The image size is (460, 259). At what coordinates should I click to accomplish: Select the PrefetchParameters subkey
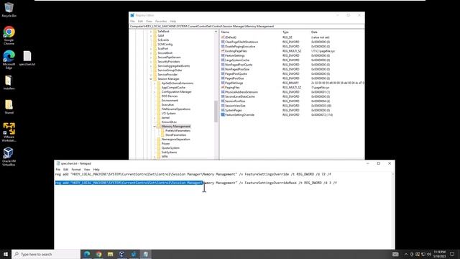point(178,131)
